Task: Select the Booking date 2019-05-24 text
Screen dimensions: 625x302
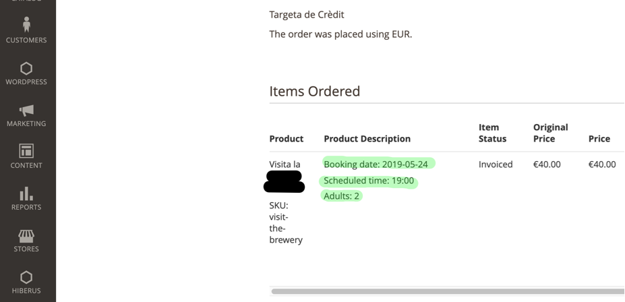Action: click(x=376, y=164)
